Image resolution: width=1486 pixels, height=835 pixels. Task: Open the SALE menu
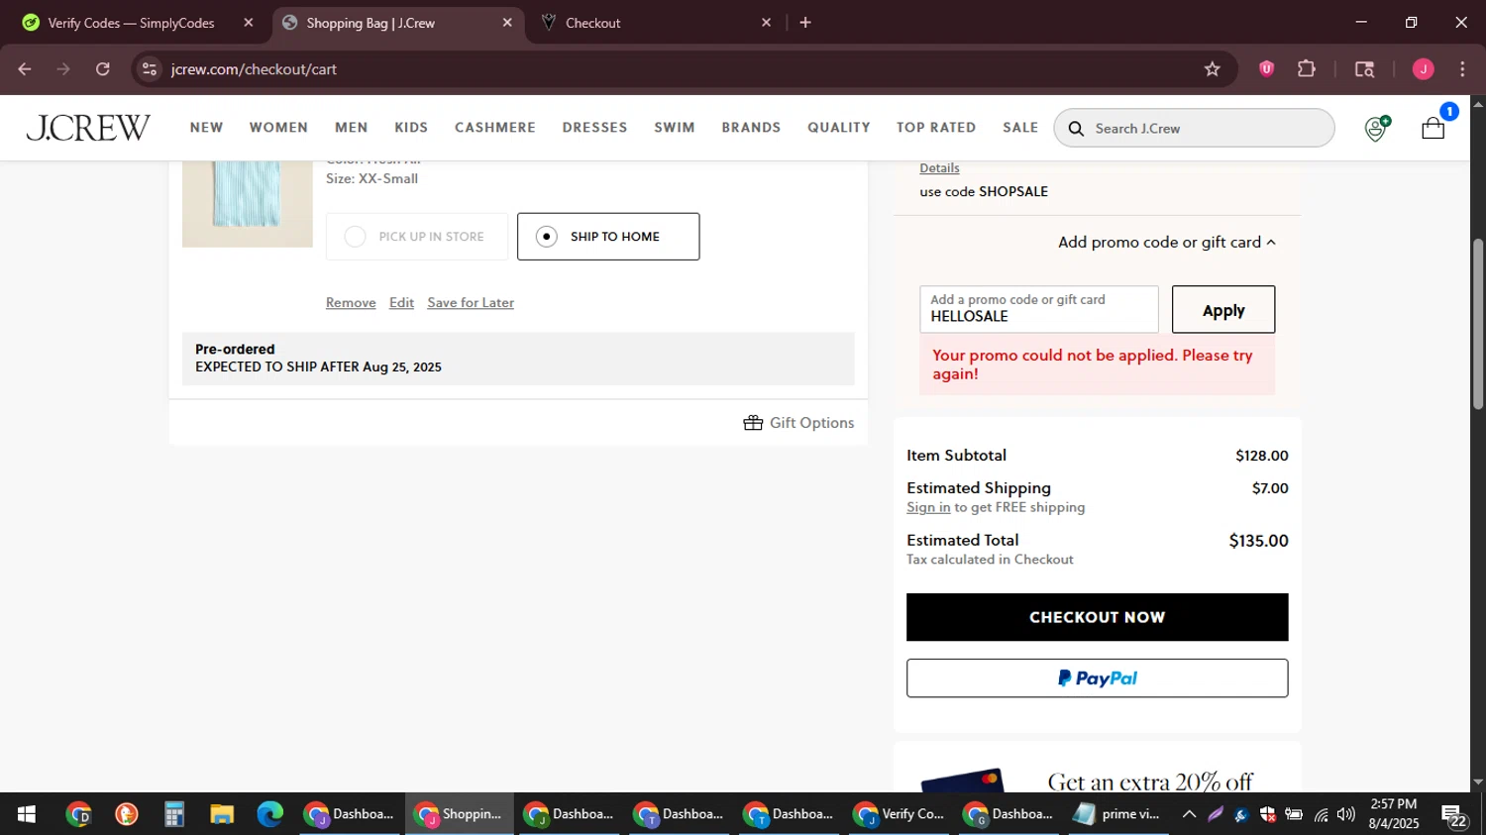[x=1020, y=128]
